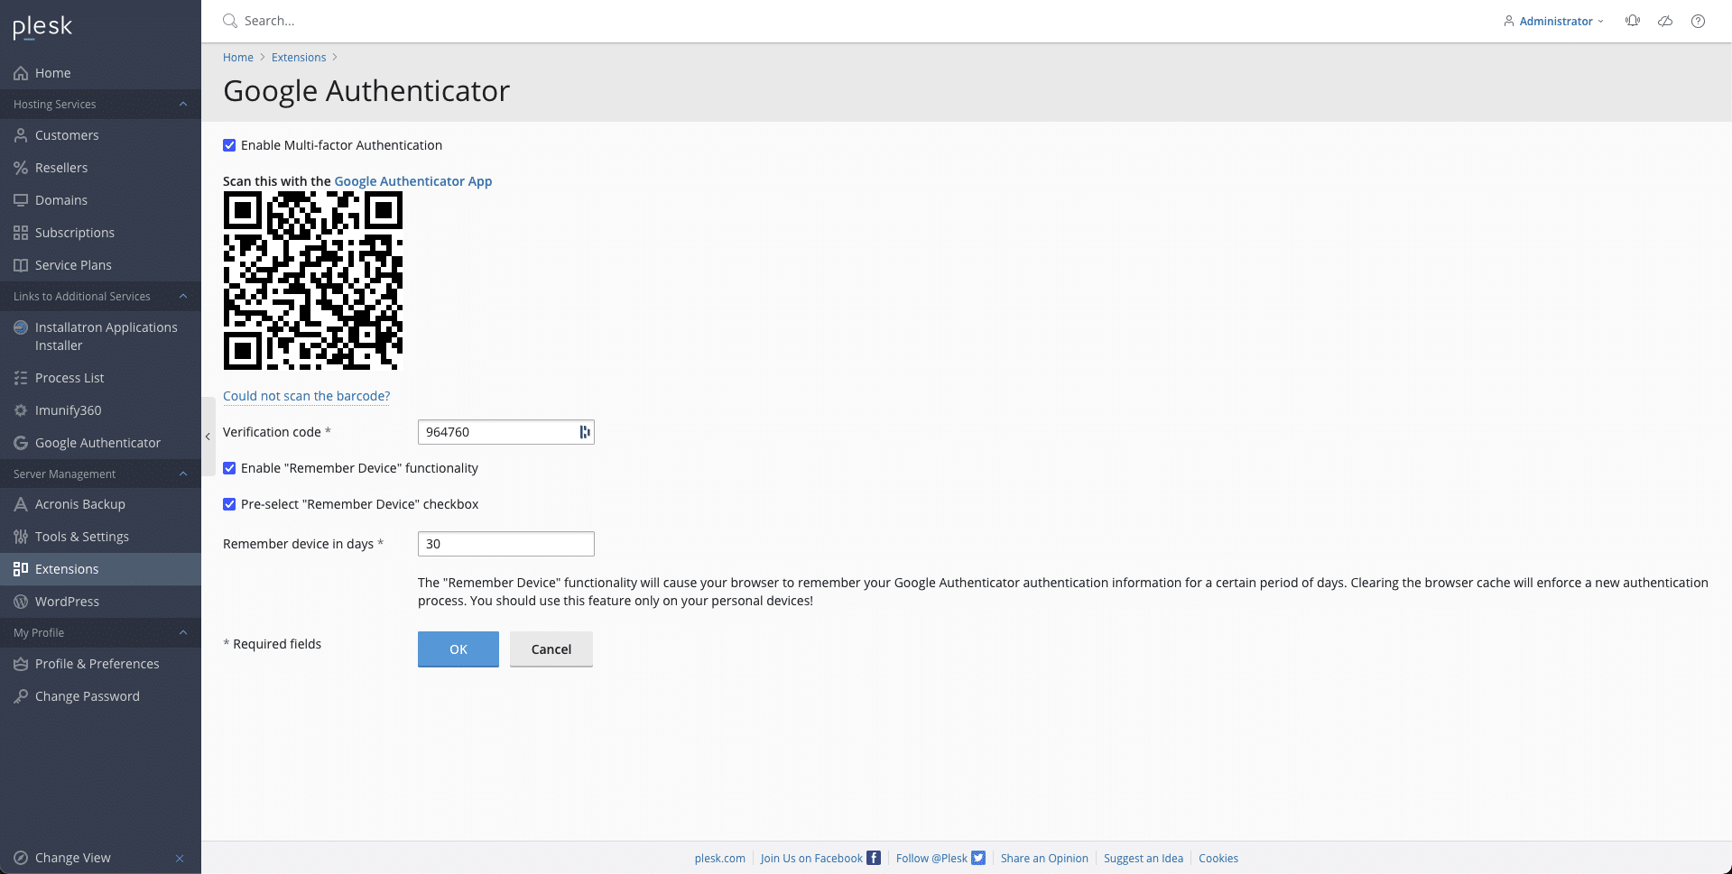Click the Cancel button
Viewport: 1732px width, 874px height.
tap(551, 649)
